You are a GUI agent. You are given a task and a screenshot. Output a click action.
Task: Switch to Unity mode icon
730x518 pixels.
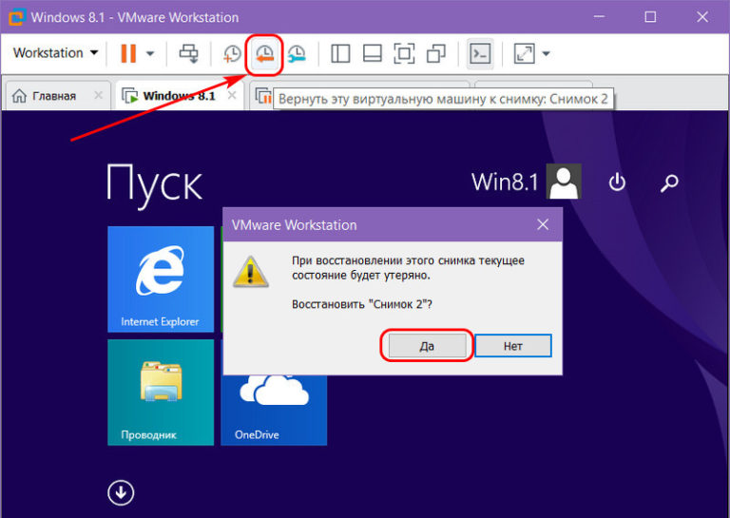pos(436,53)
